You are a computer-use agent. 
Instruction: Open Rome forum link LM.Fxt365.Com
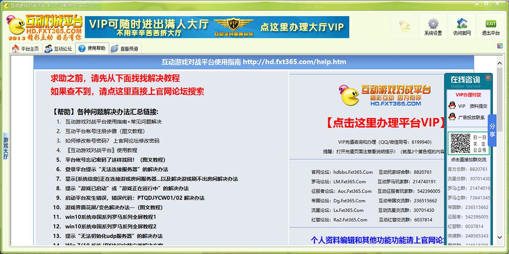[350, 182]
